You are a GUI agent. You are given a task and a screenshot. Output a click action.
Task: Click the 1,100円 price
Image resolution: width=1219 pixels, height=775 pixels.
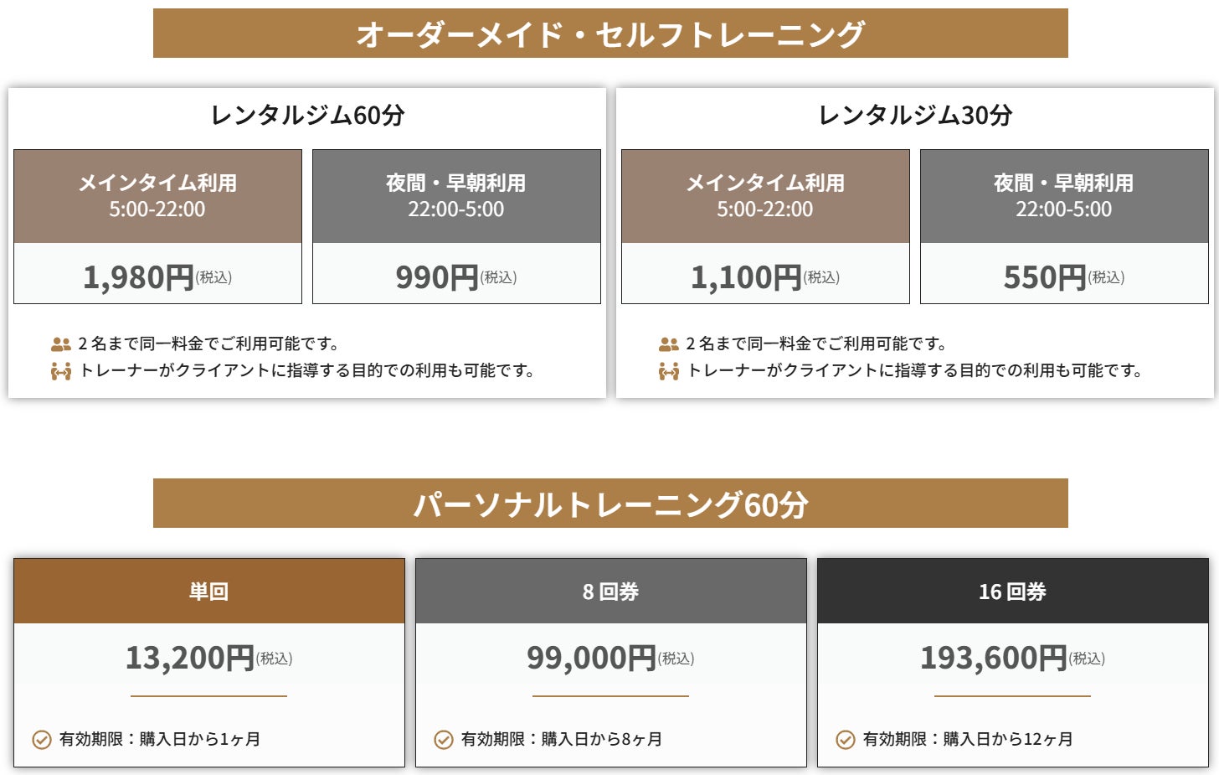coord(747,277)
